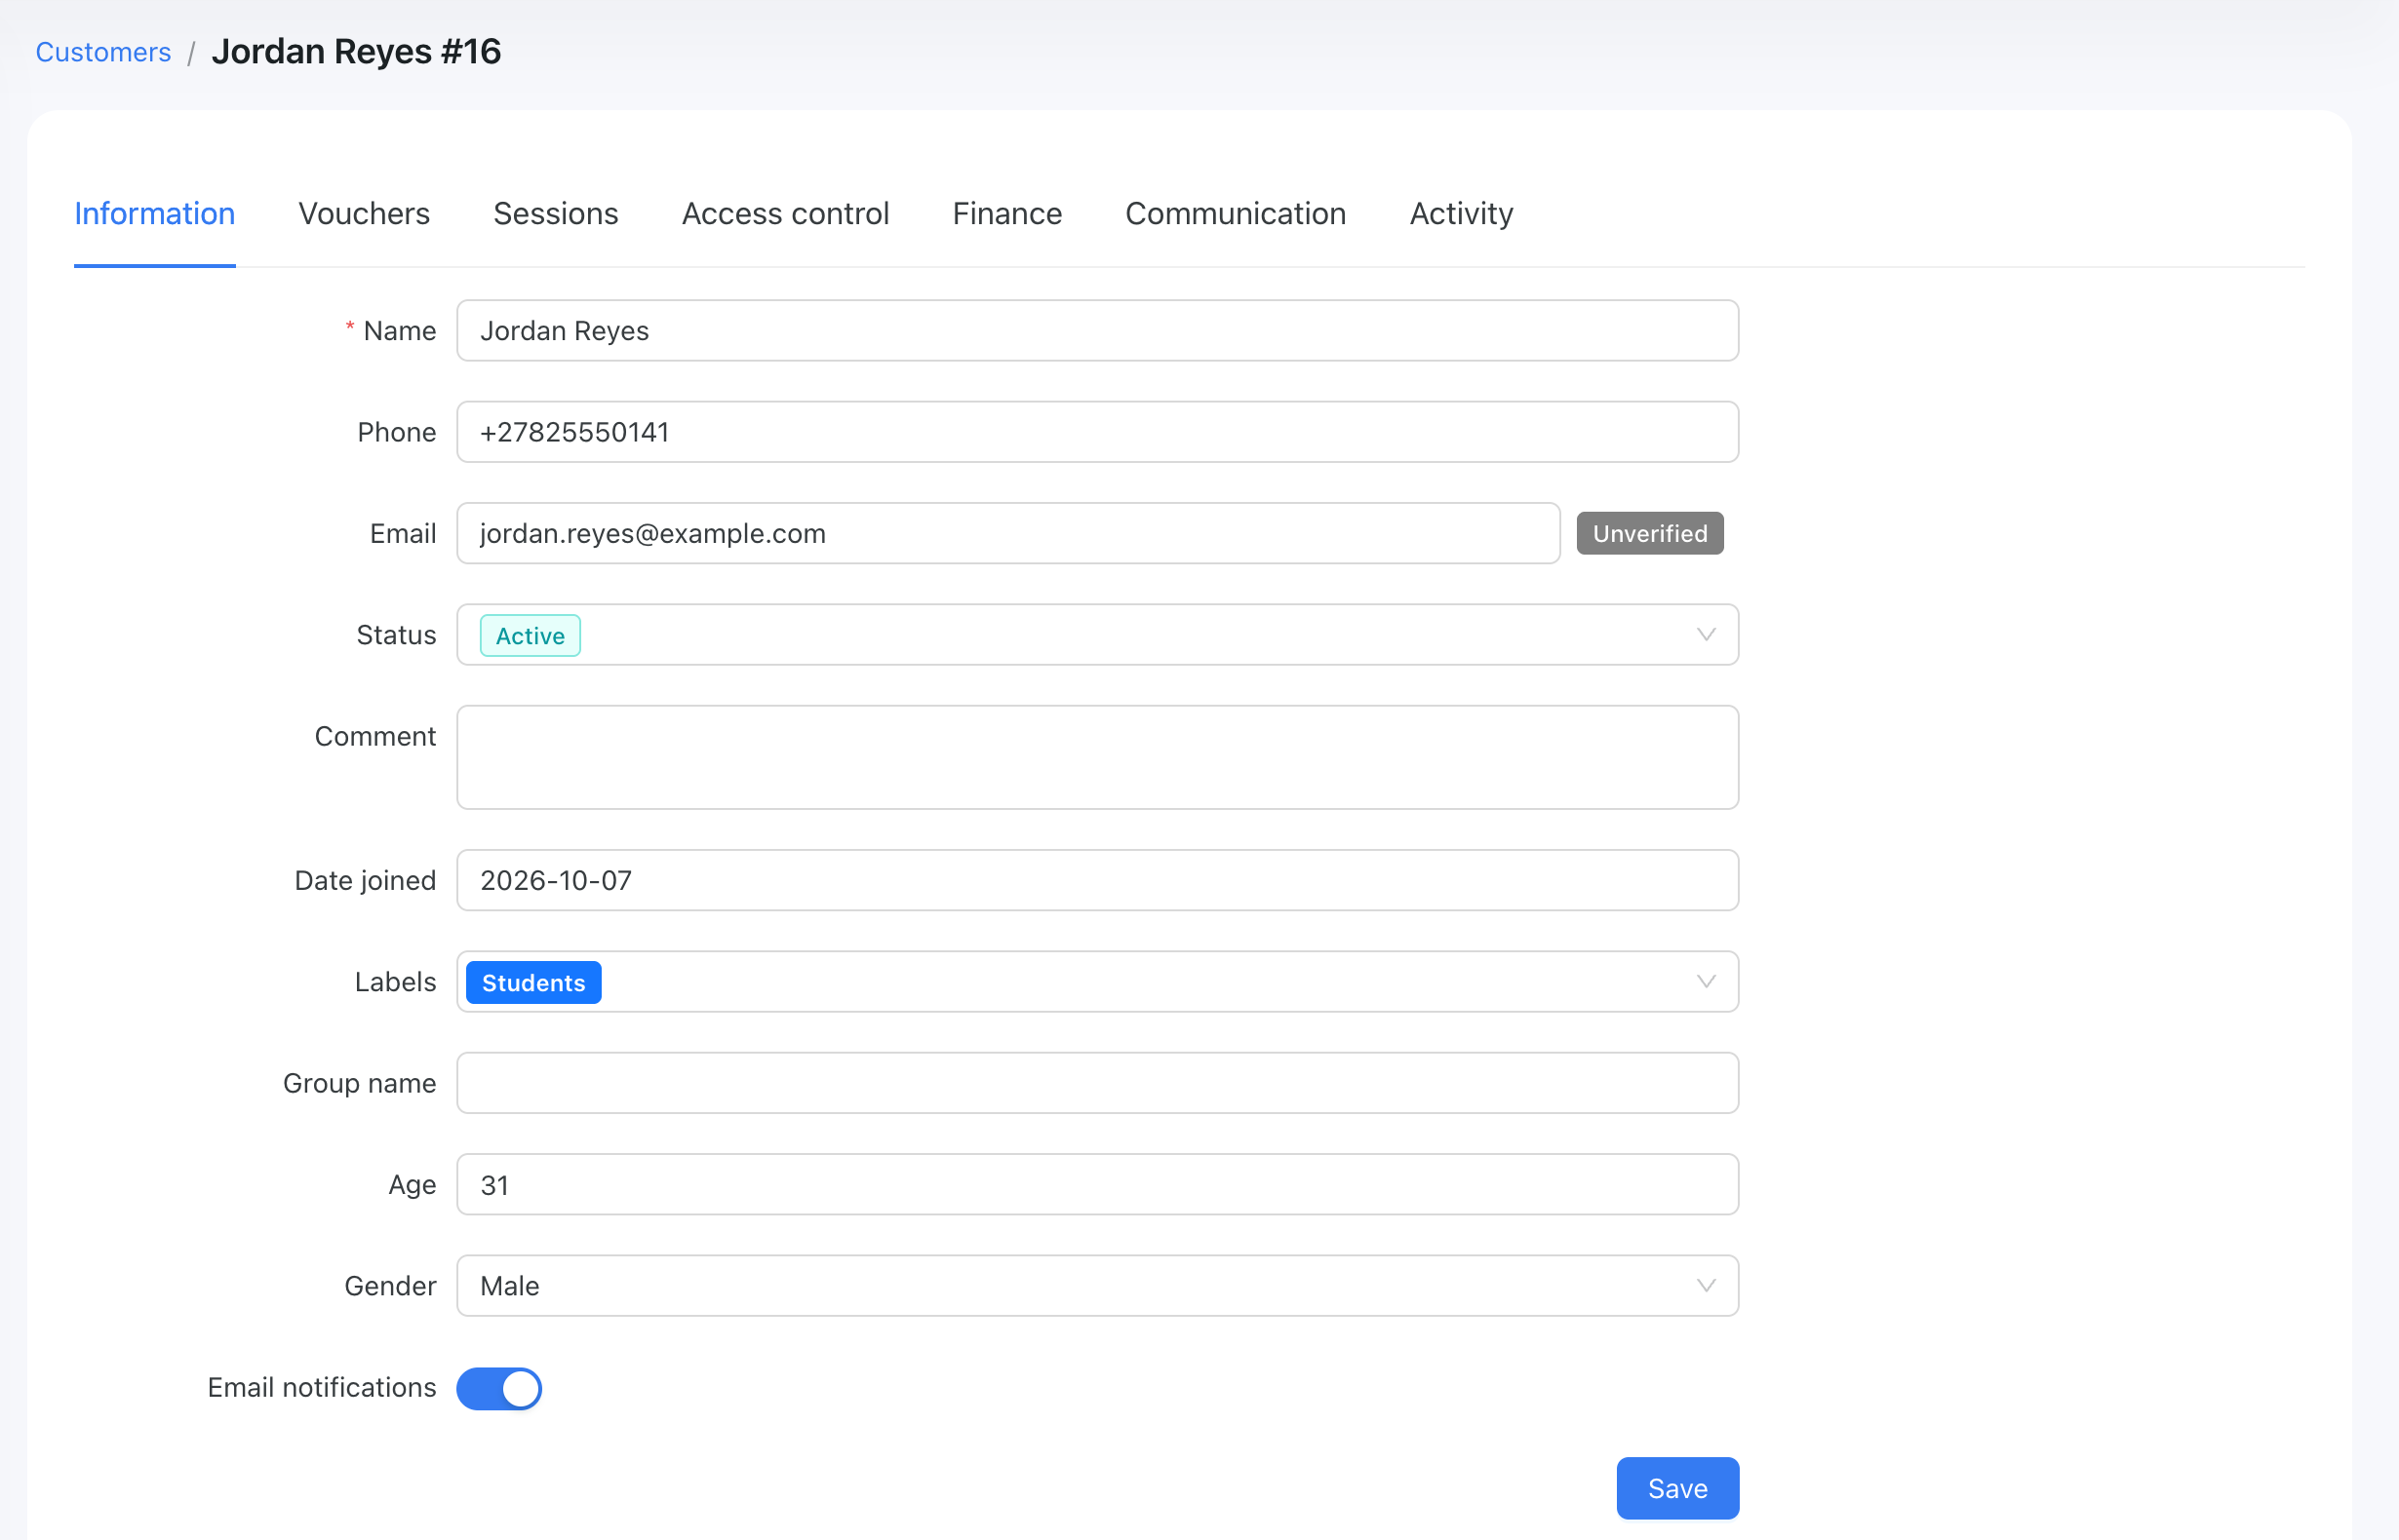Go to the Access control tab
Image resolution: width=2399 pixels, height=1540 pixels.
tap(785, 214)
